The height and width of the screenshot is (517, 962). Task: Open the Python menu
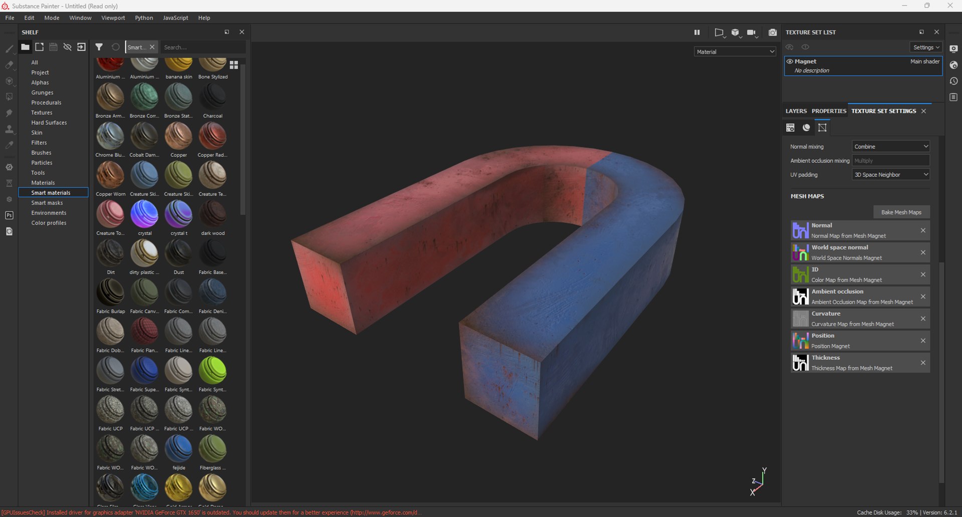pyautogui.click(x=144, y=18)
